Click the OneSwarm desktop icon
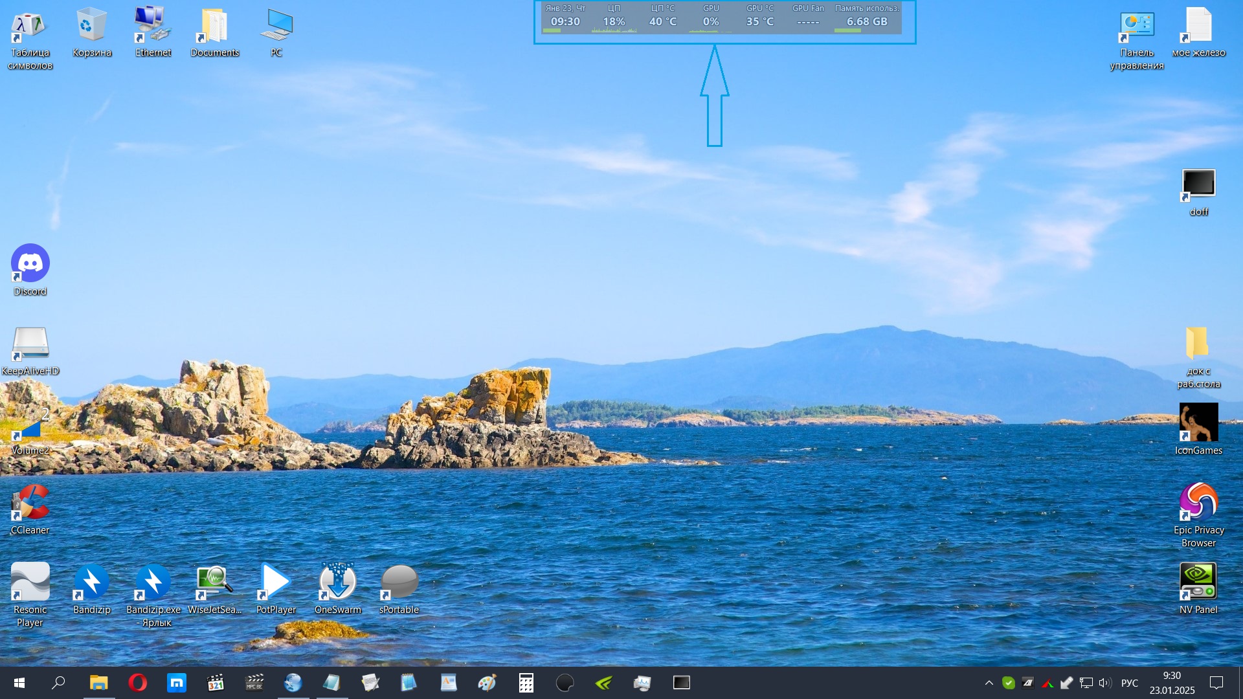The width and height of the screenshot is (1243, 699). coord(337,581)
